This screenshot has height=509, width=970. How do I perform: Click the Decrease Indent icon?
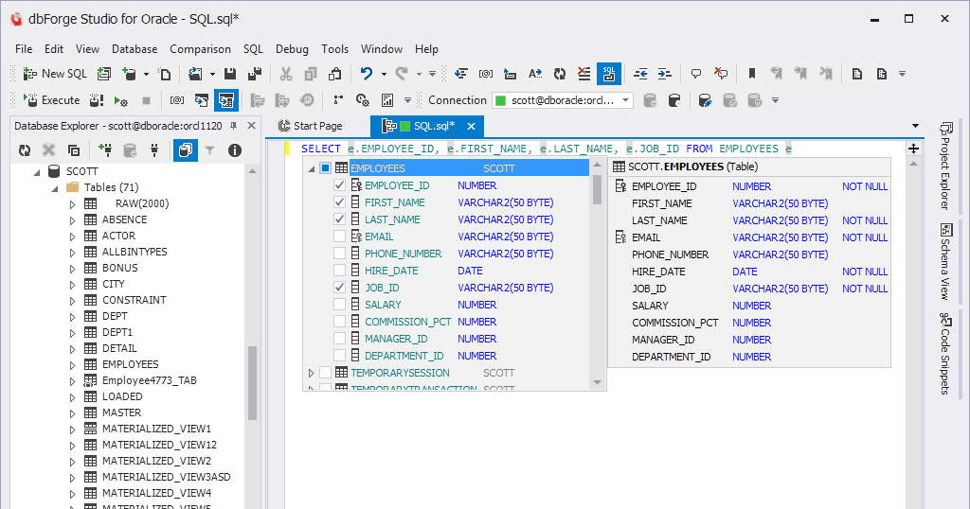pos(641,74)
